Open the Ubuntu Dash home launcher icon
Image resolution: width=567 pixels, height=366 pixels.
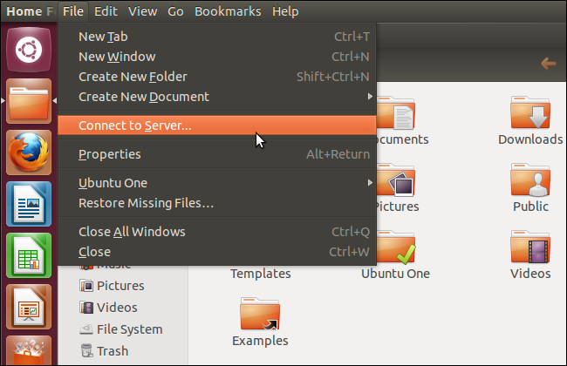[x=29, y=50]
